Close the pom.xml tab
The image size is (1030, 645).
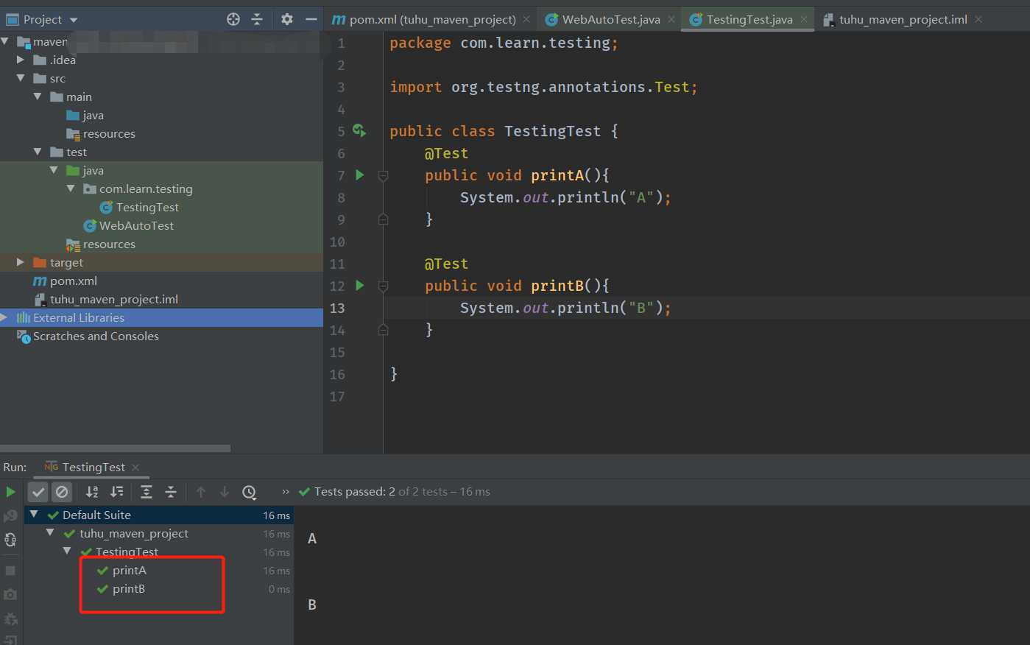pyautogui.click(x=526, y=19)
